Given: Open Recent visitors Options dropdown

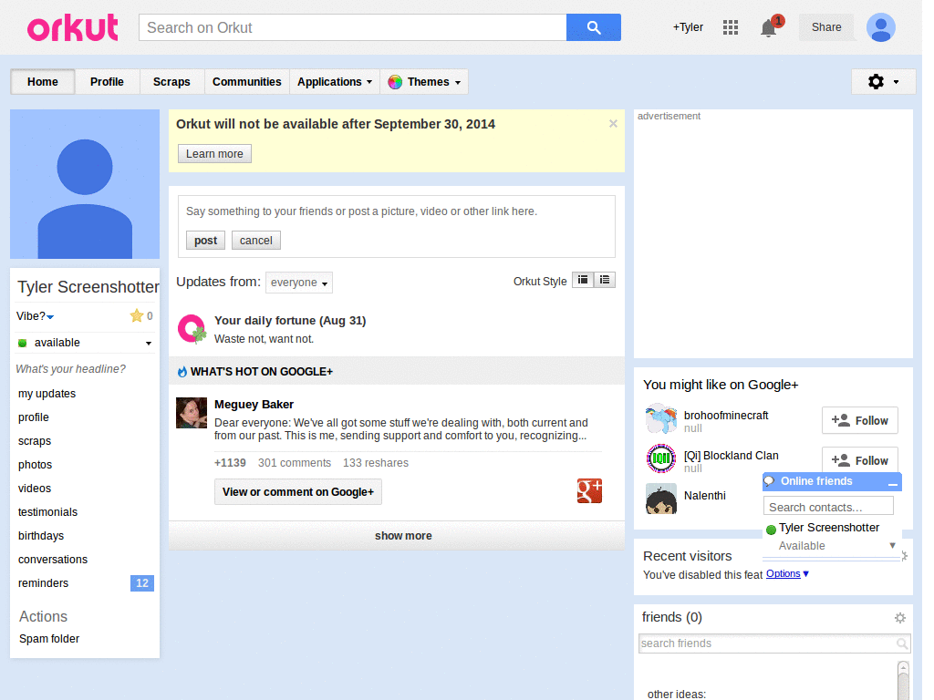Looking at the screenshot, I should pos(787,573).
